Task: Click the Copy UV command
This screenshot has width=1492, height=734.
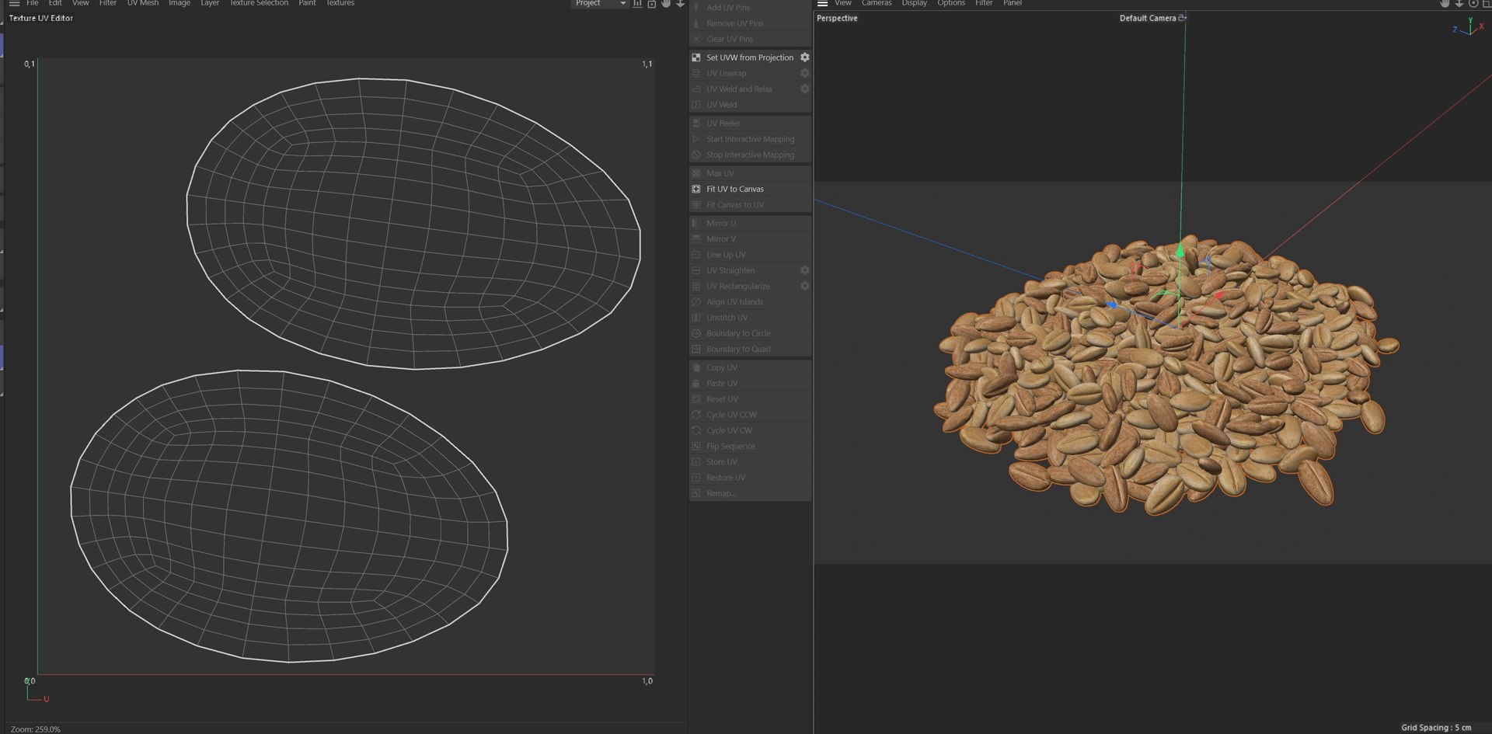Action: [x=751, y=367]
